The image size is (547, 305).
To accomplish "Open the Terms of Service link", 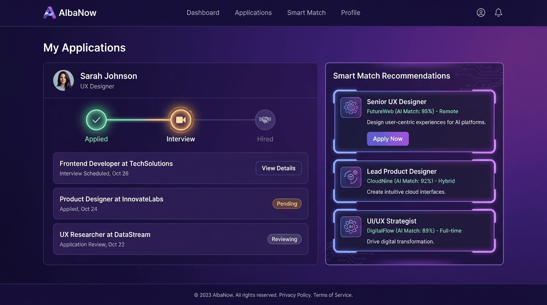I will tap(332, 295).
